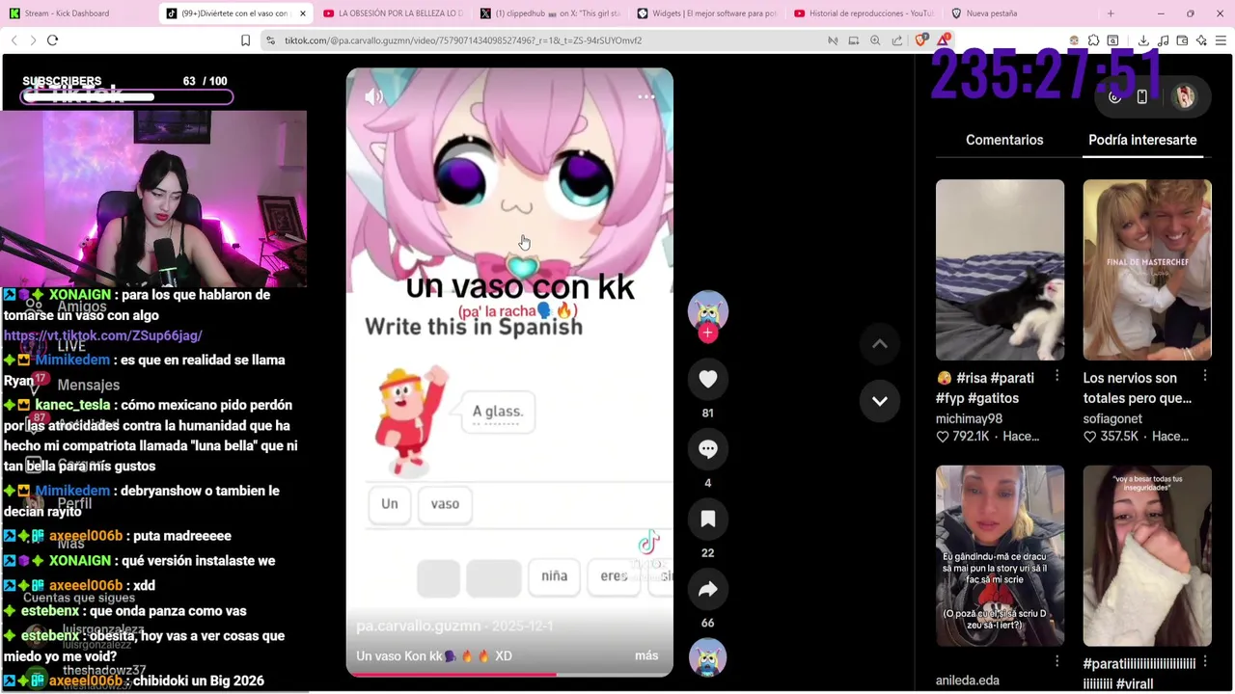Open the comments via the speech bubble icon
The image size is (1235, 694).
(x=707, y=449)
